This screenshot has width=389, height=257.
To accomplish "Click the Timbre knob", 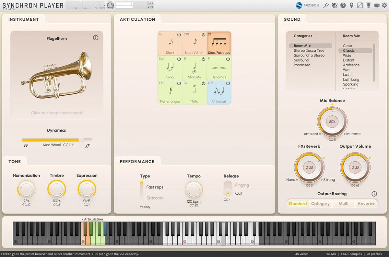I will pos(57,189).
